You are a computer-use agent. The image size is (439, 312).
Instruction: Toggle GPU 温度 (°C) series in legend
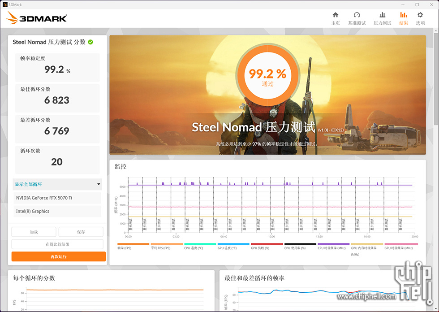pyautogui.click(x=227, y=247)
